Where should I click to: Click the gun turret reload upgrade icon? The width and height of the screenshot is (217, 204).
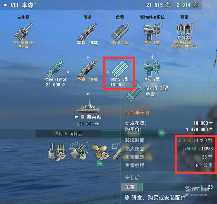click(x=78, y=152)
